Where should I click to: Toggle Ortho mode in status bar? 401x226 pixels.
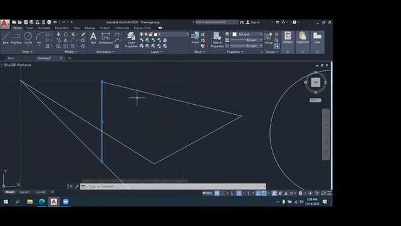click(x=232, y=193)
